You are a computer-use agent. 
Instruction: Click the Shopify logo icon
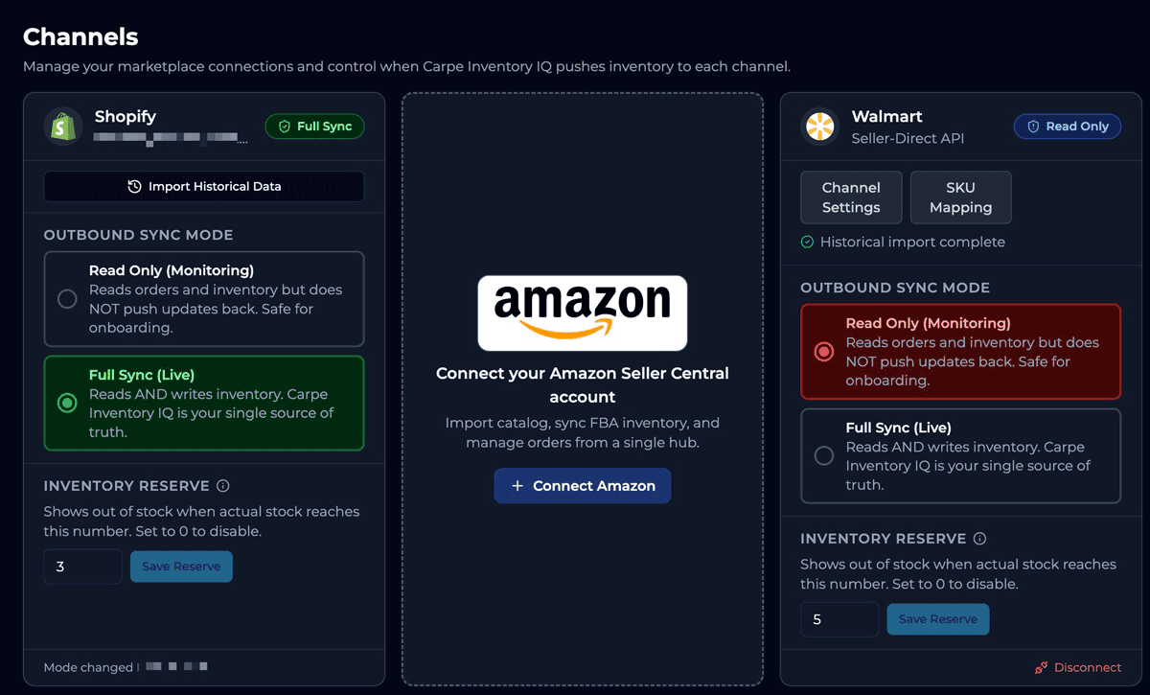click(x=62, y=126)
